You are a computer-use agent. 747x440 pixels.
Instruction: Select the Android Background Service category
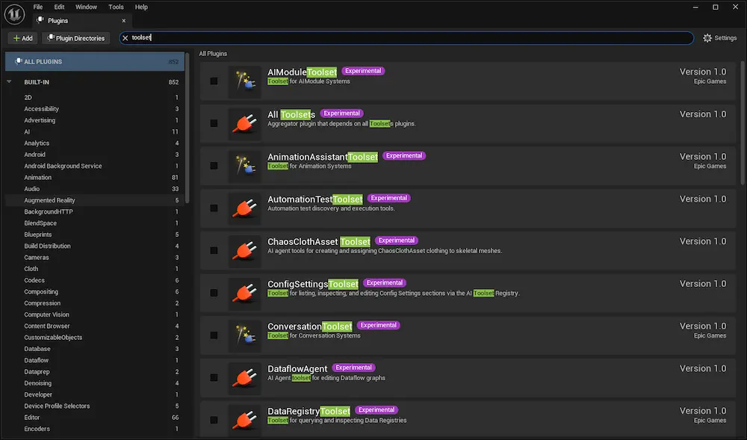[x=95, y=166]
